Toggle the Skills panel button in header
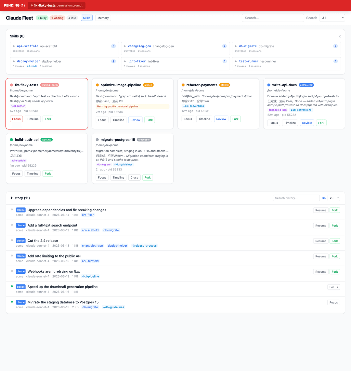Screen dimensions: 351x371 pos(86,18)
